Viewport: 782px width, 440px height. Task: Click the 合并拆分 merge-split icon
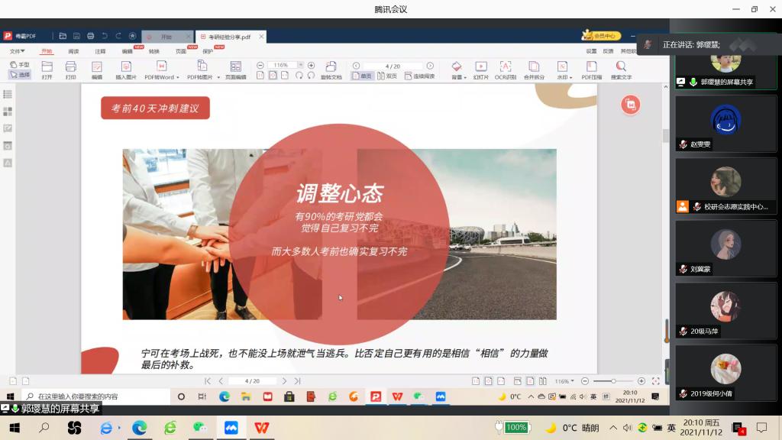point(534,69)
